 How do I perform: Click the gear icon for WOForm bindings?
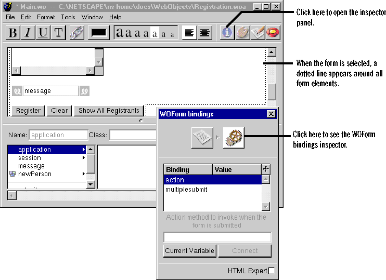click(x=234, y=138)
